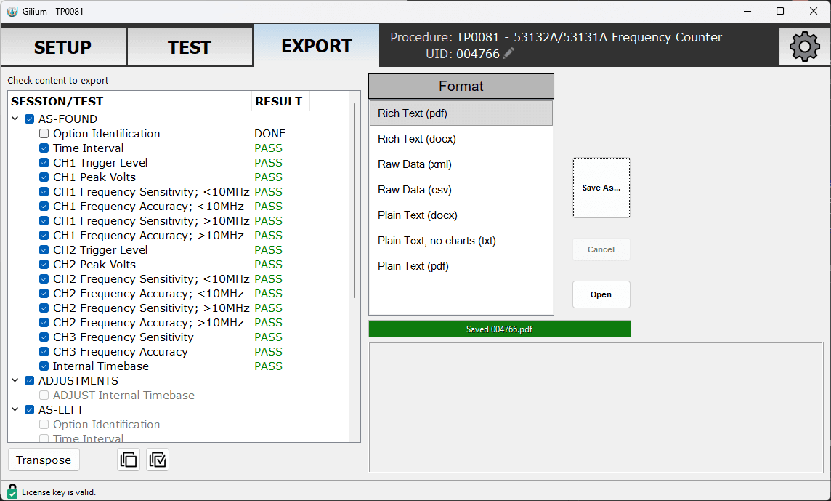Select Raw Data (xml) format

click(x=461, y=164)
